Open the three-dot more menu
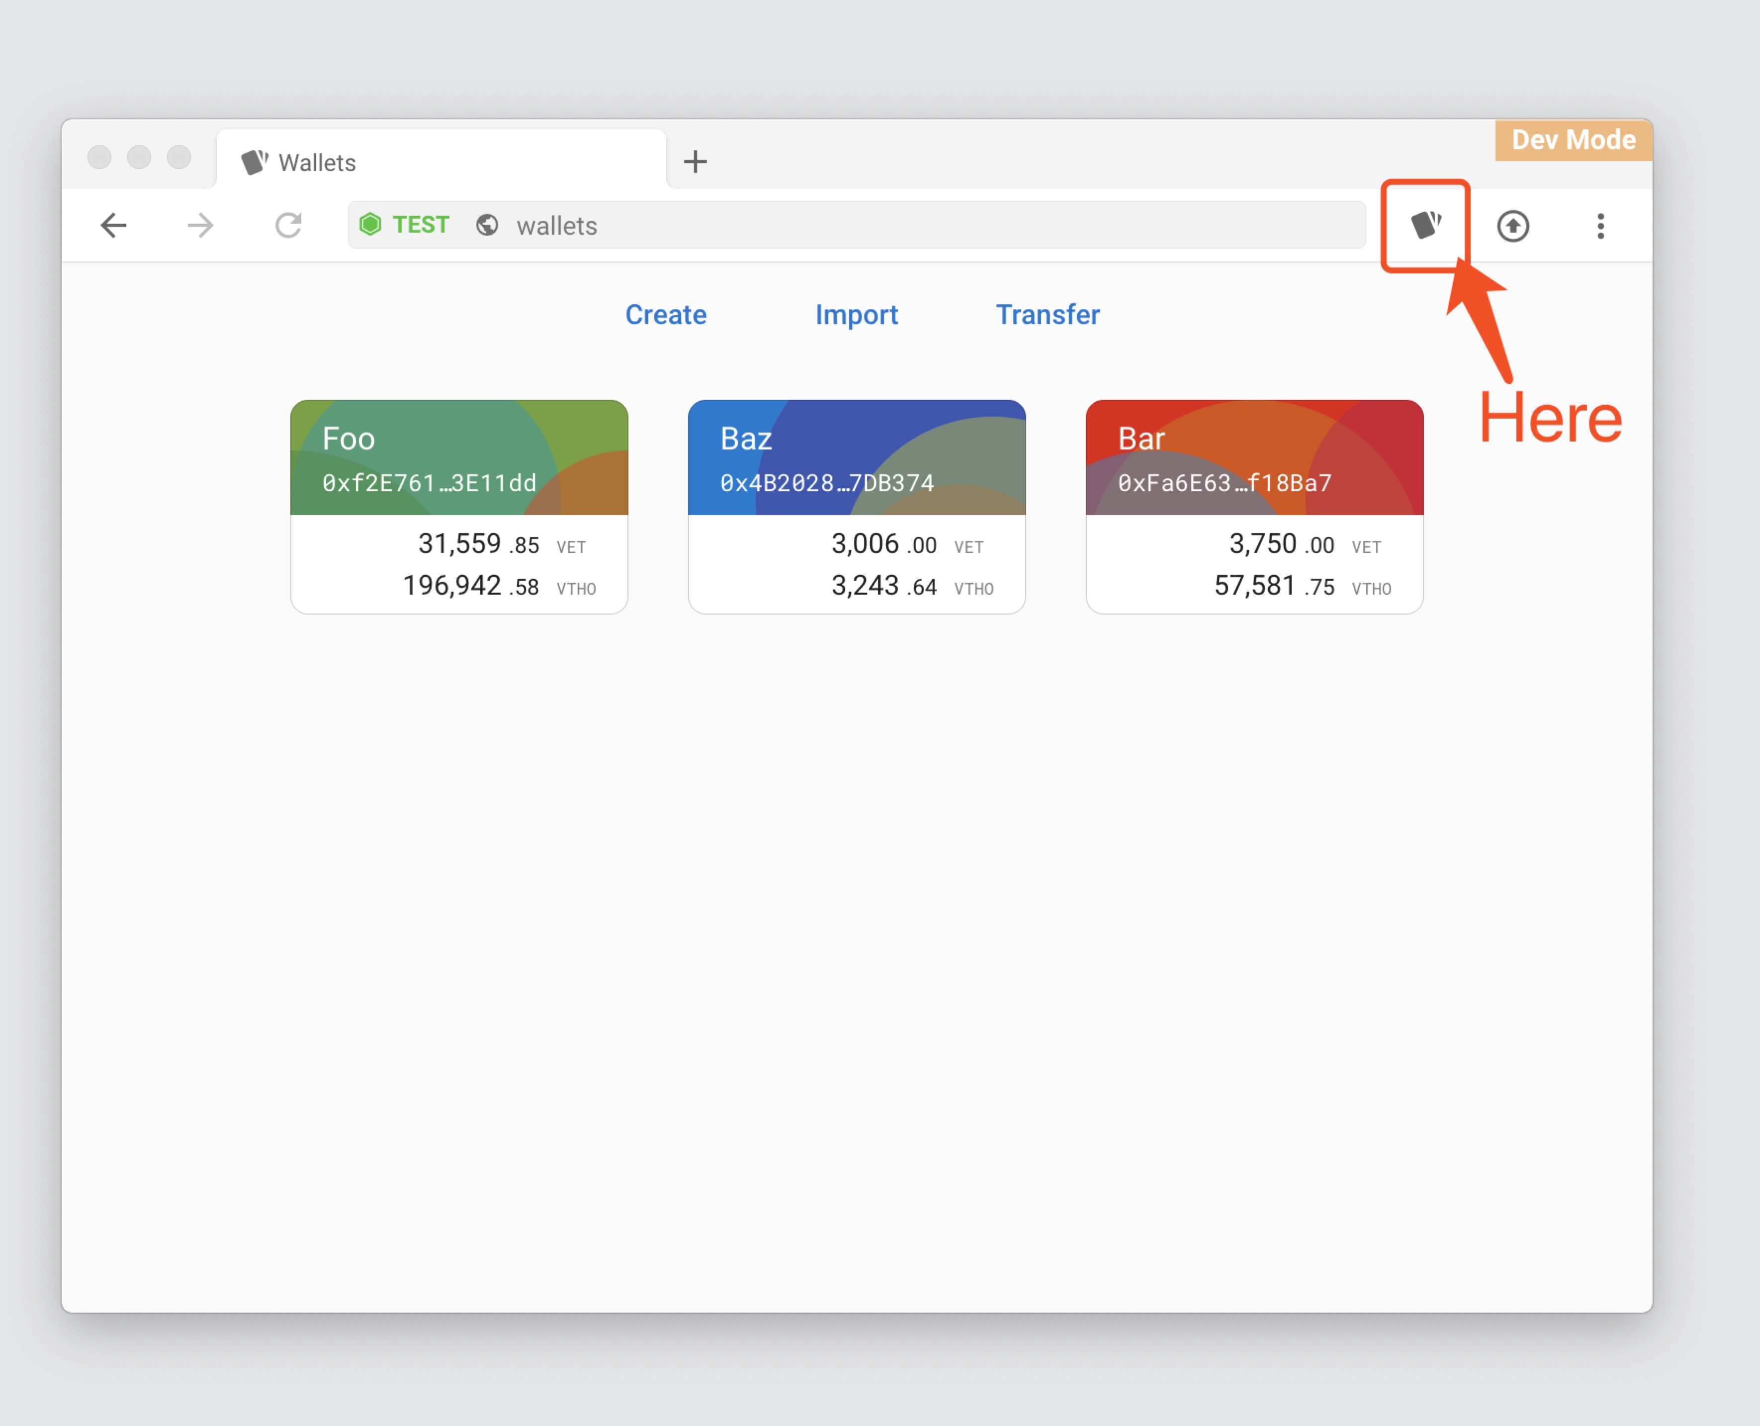 pos(1600,226)
